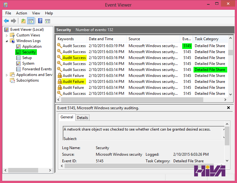Switch to the Details tab
237x183 pixels.
(82, 118)
